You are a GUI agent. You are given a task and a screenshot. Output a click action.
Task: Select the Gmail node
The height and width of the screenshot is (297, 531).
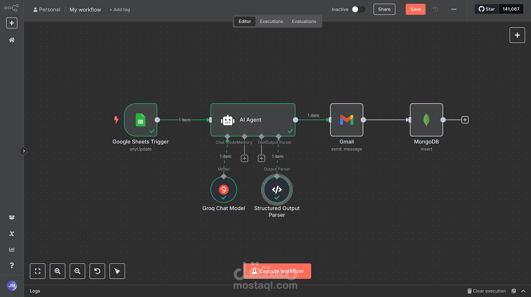[x=347, y=120]
